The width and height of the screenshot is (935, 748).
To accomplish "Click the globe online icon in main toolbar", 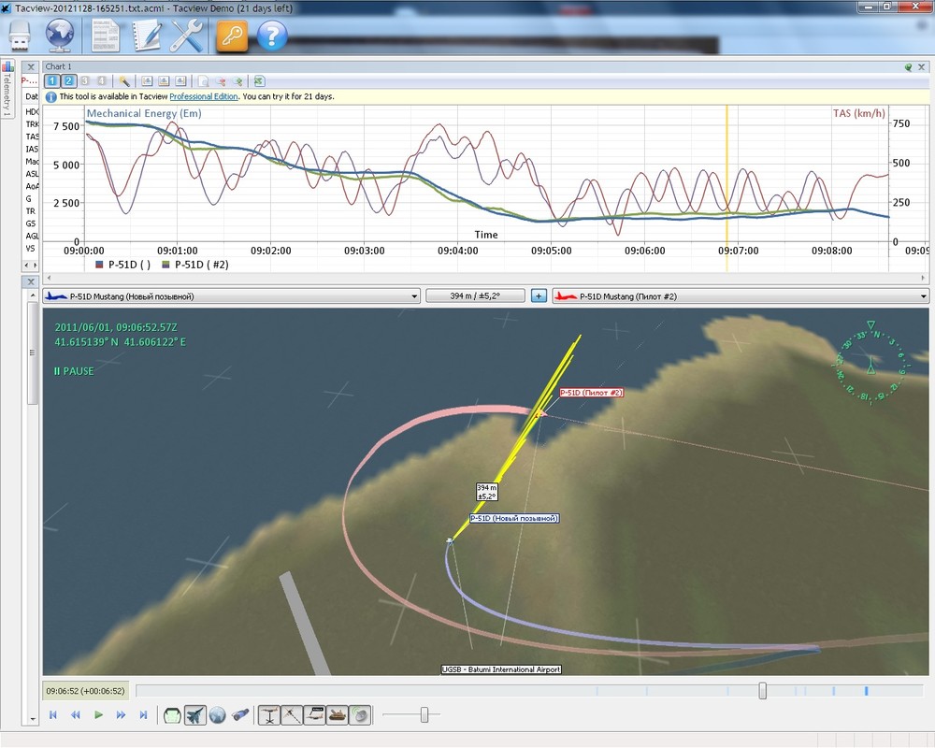I will point(60,36).
